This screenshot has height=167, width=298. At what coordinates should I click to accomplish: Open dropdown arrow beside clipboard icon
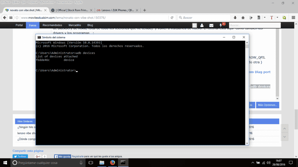(265, 17)
